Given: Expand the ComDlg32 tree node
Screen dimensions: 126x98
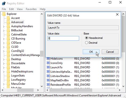Looking at the screenshot, I should click(4, 51).
